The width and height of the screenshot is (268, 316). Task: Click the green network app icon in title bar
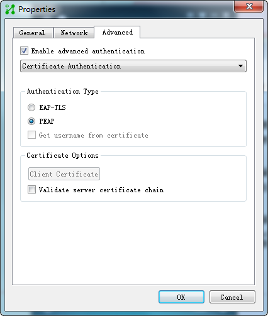pos(10,9)
